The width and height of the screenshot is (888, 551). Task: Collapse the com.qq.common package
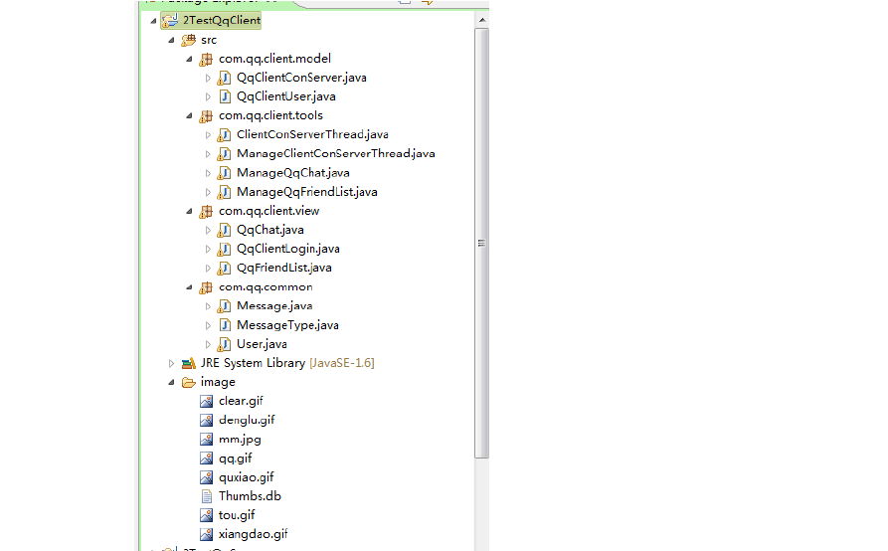pyautogui.click(x=190, y=287)
